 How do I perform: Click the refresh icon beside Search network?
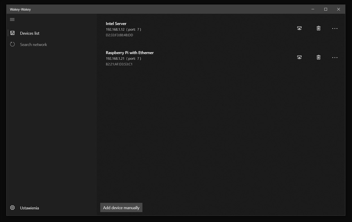click(x=12, y=44)
